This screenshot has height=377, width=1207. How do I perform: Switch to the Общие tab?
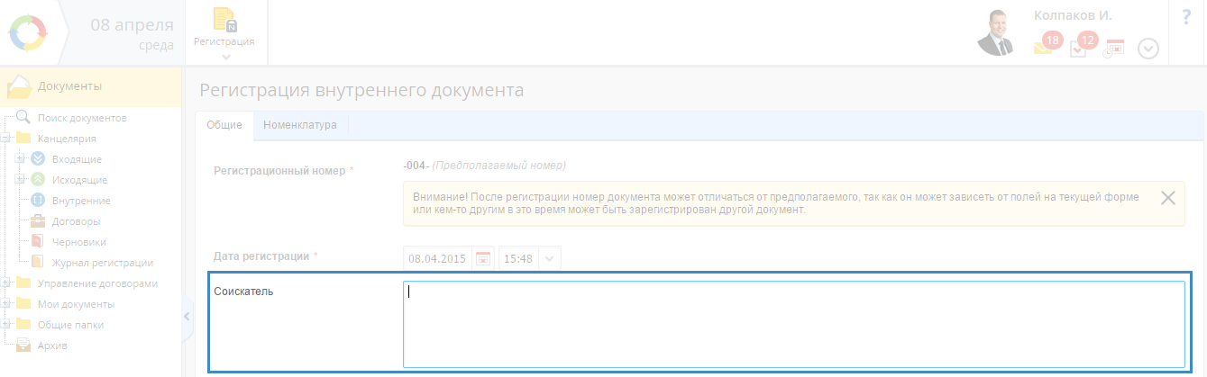point(224,125)
